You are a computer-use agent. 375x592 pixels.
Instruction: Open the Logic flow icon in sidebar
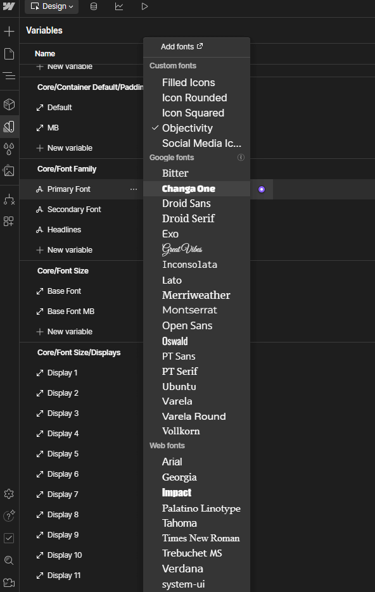(x=9, y=199)
